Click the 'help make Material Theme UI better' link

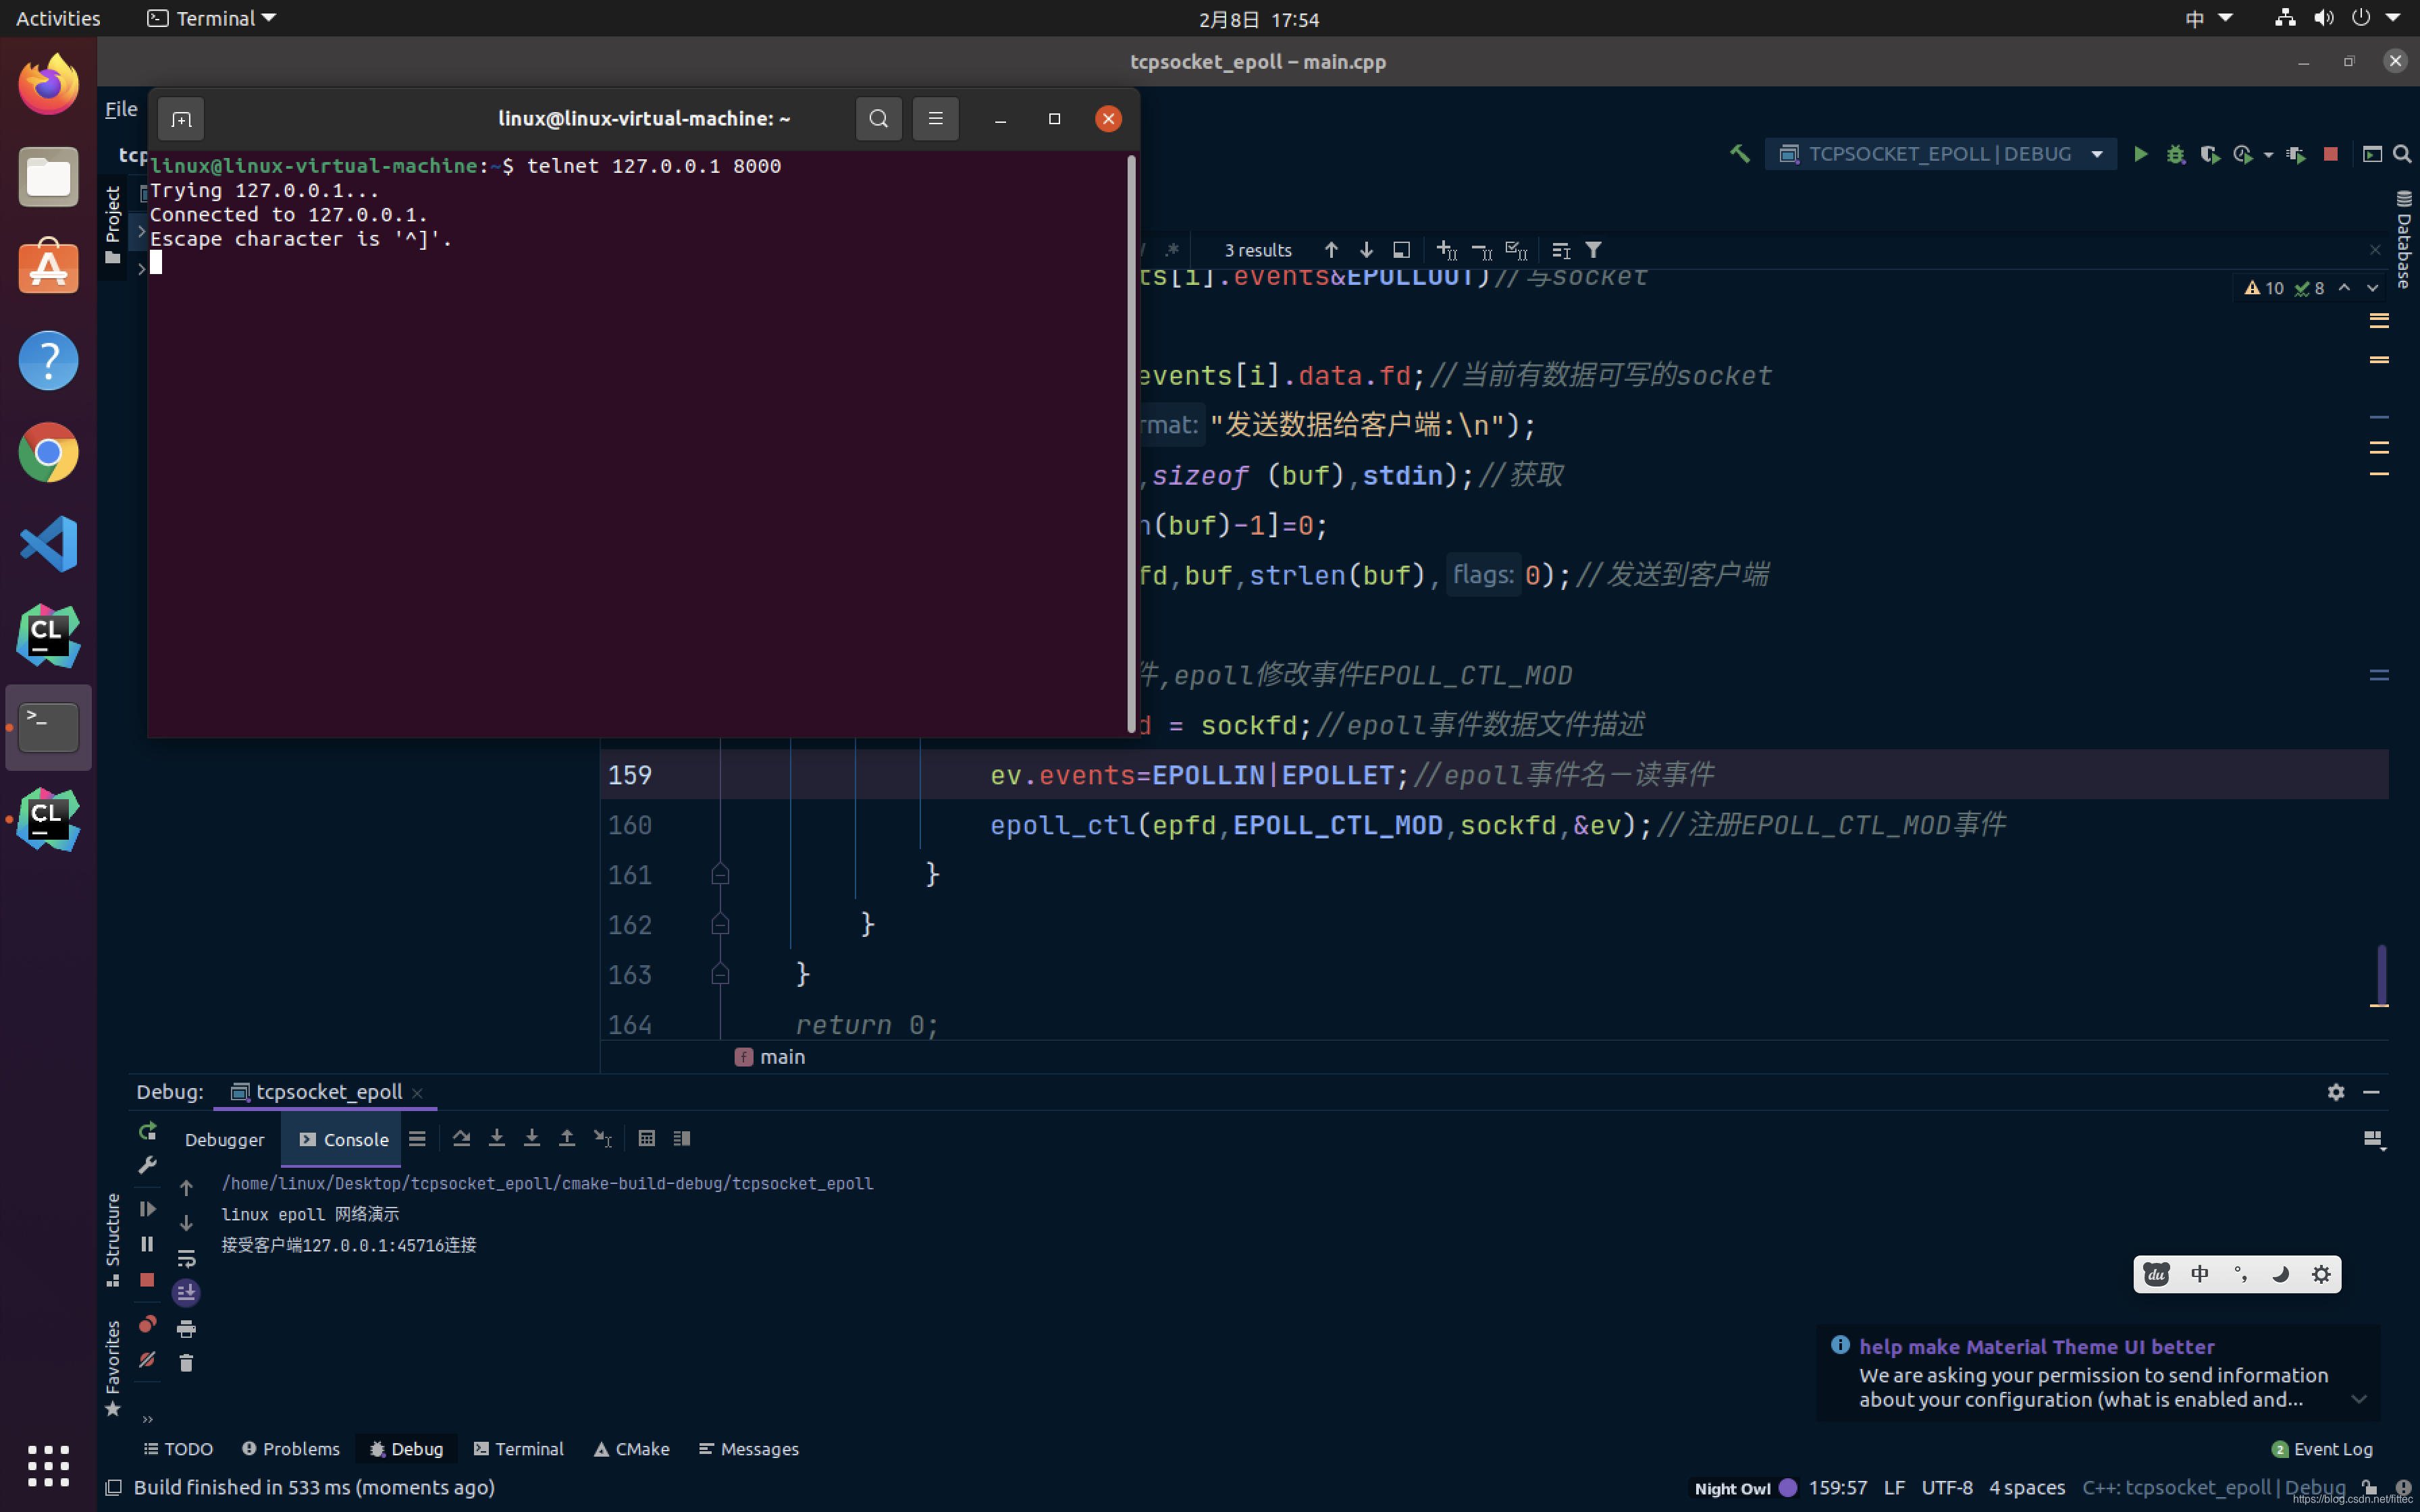click(2036, 1347)
